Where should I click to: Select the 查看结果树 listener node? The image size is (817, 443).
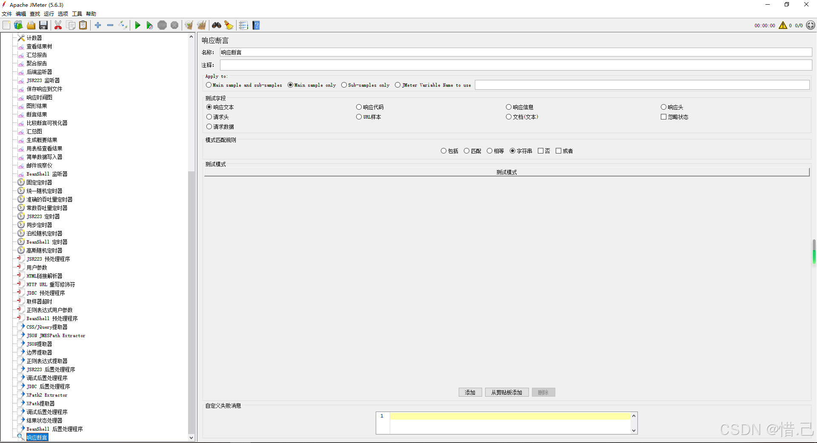point(39,46)
